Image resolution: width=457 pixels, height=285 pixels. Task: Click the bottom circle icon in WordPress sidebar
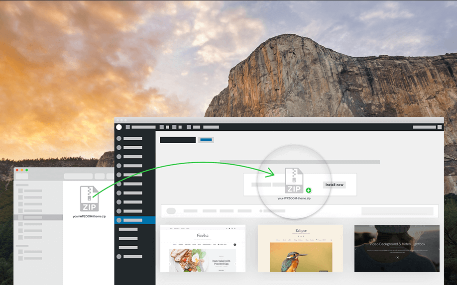[x=119, y=257]
